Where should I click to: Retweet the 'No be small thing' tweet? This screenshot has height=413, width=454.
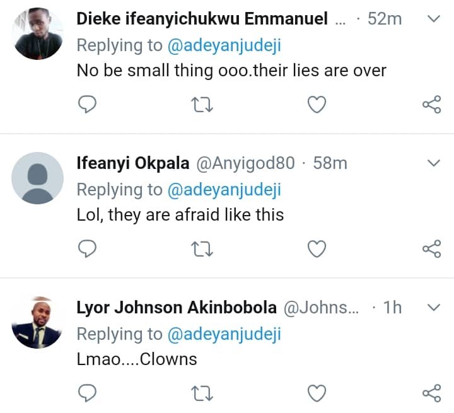click(x=201, y=104)
